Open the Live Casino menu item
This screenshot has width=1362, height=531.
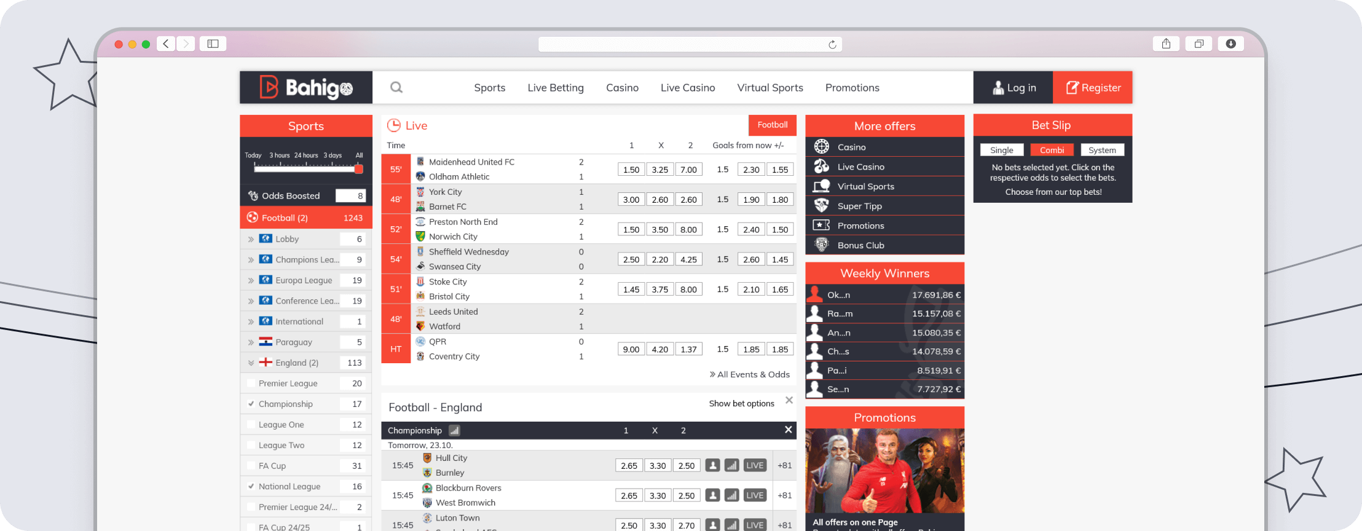pos(688,88)
